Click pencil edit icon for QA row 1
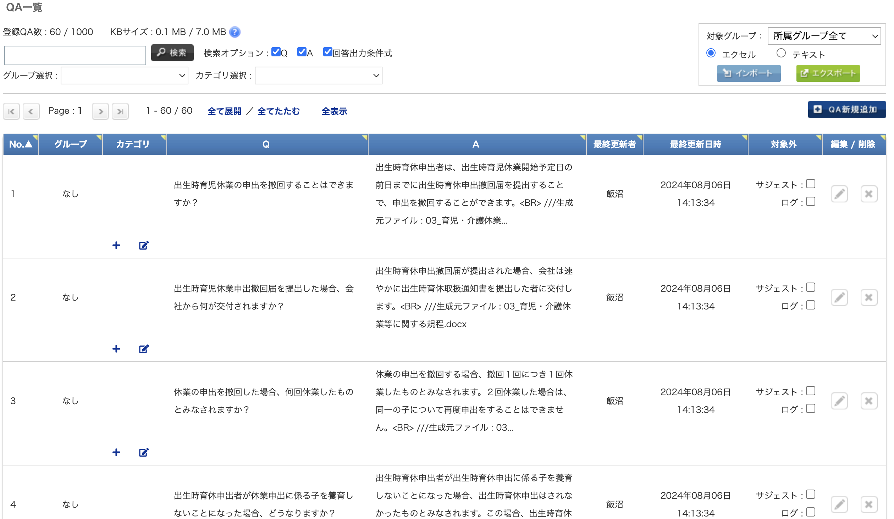 839,194
